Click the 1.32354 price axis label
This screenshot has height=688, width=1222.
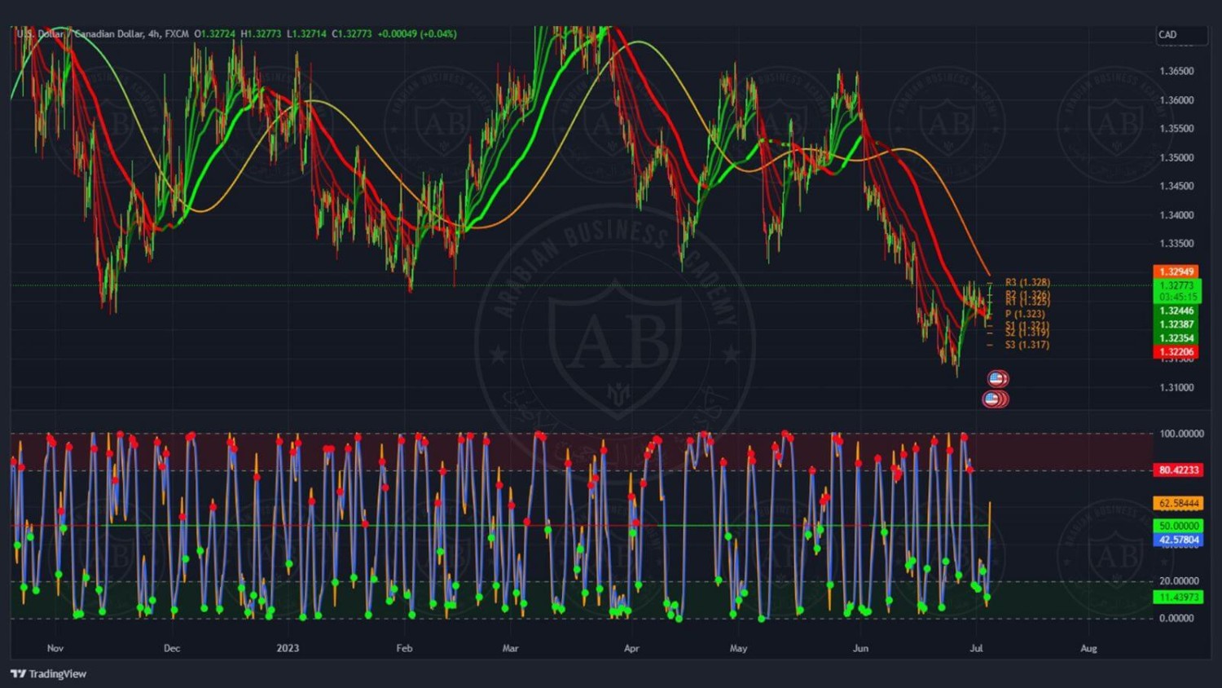(1176, 338)
